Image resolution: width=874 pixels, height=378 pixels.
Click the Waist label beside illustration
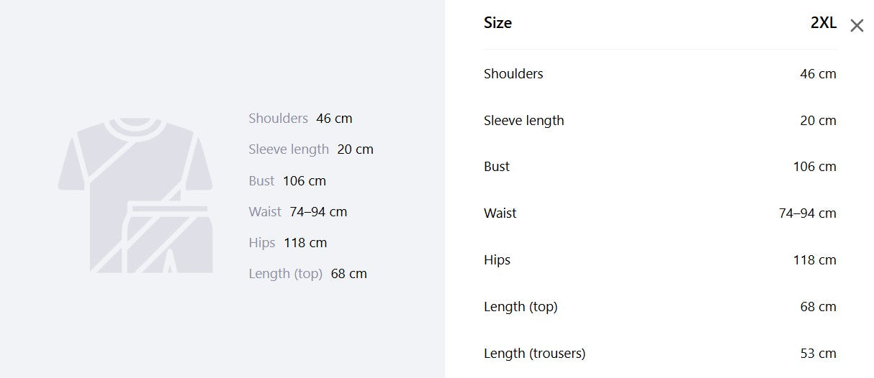point(265,212)
